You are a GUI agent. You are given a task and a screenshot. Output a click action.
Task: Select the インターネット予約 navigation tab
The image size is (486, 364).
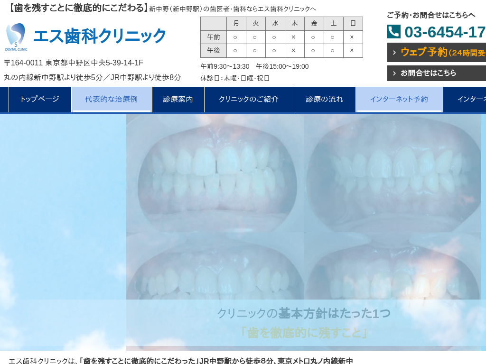(x=399, y=99)
